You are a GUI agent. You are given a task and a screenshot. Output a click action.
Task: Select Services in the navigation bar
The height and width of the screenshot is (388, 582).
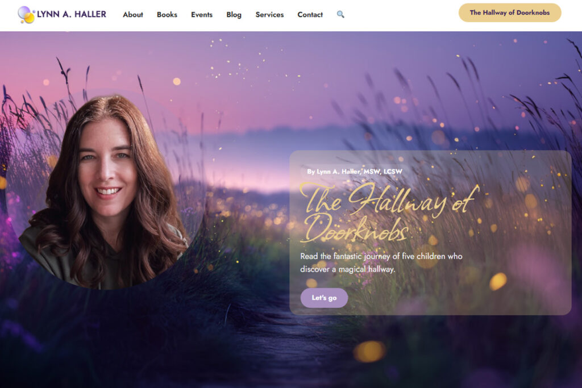coord(269,15)
